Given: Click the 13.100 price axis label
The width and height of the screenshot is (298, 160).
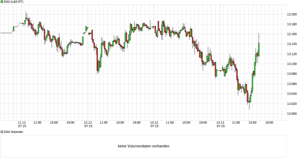Looking at the screenshot, I should pyautogui.click(x=292, y=64).
